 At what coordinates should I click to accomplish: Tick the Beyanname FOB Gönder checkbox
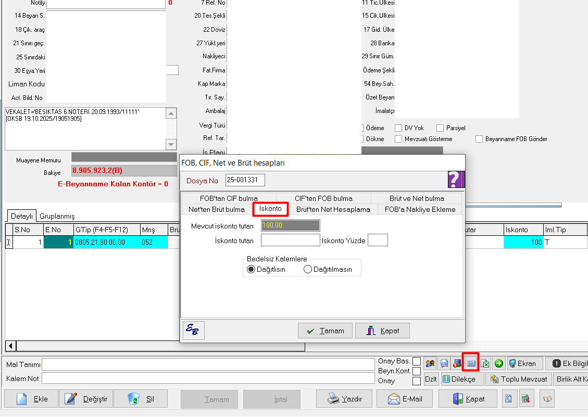click(479, 139)
